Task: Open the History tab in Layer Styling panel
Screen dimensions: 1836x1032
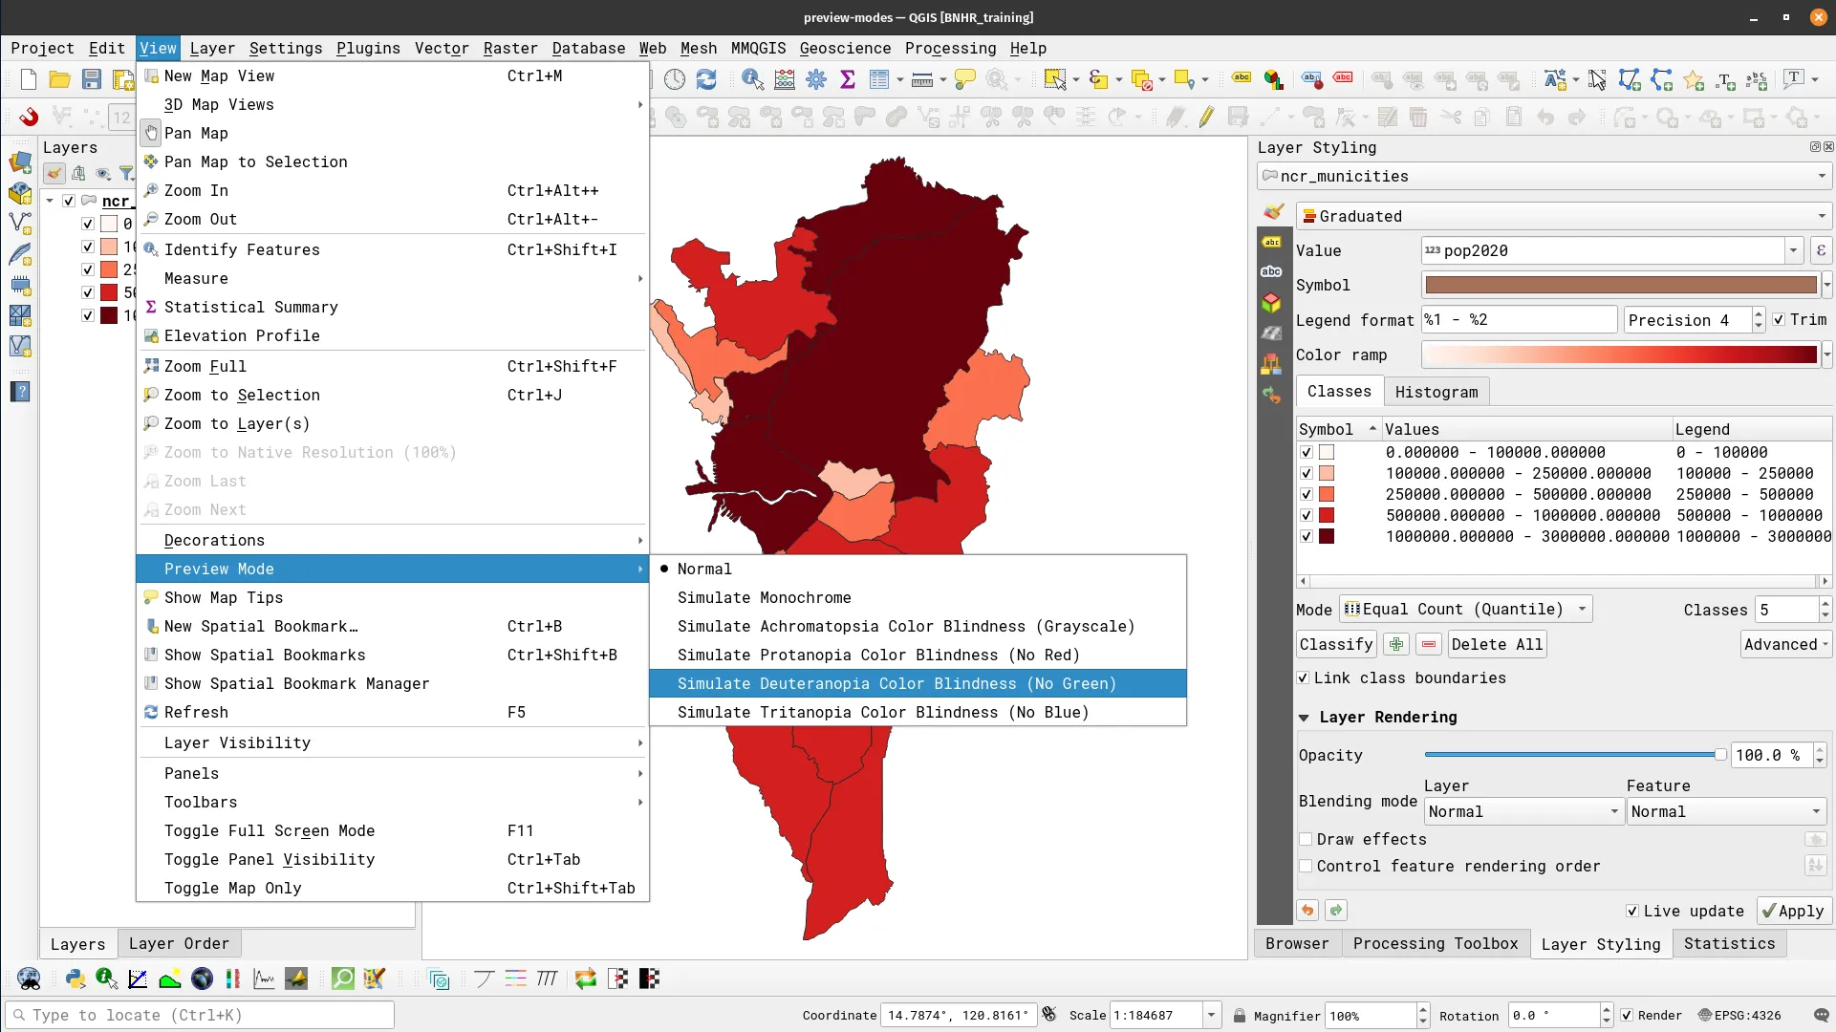Action: click(1272, 395)
